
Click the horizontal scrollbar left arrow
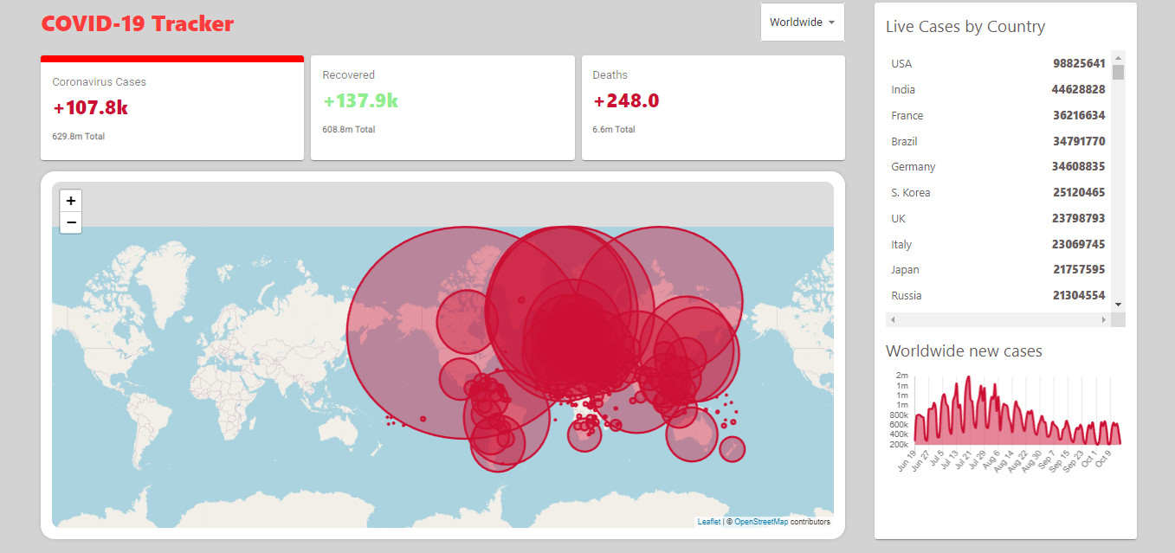tap(893, 320)
